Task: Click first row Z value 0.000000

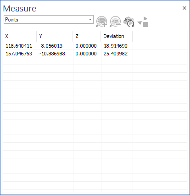Action: tap(86, 46)
